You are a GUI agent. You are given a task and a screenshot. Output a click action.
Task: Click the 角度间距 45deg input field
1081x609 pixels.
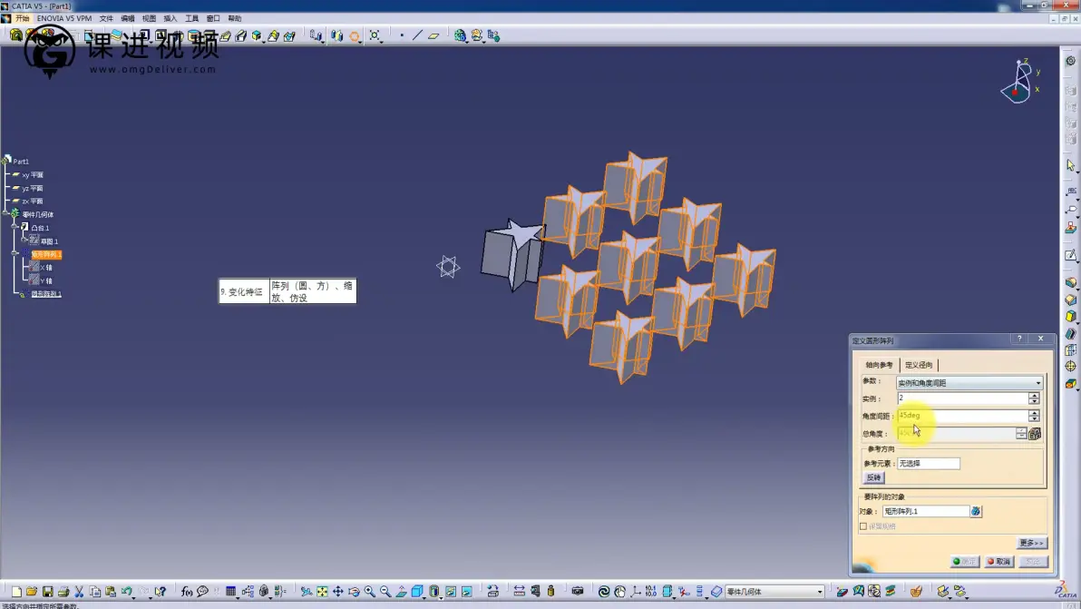pos(962,416)
